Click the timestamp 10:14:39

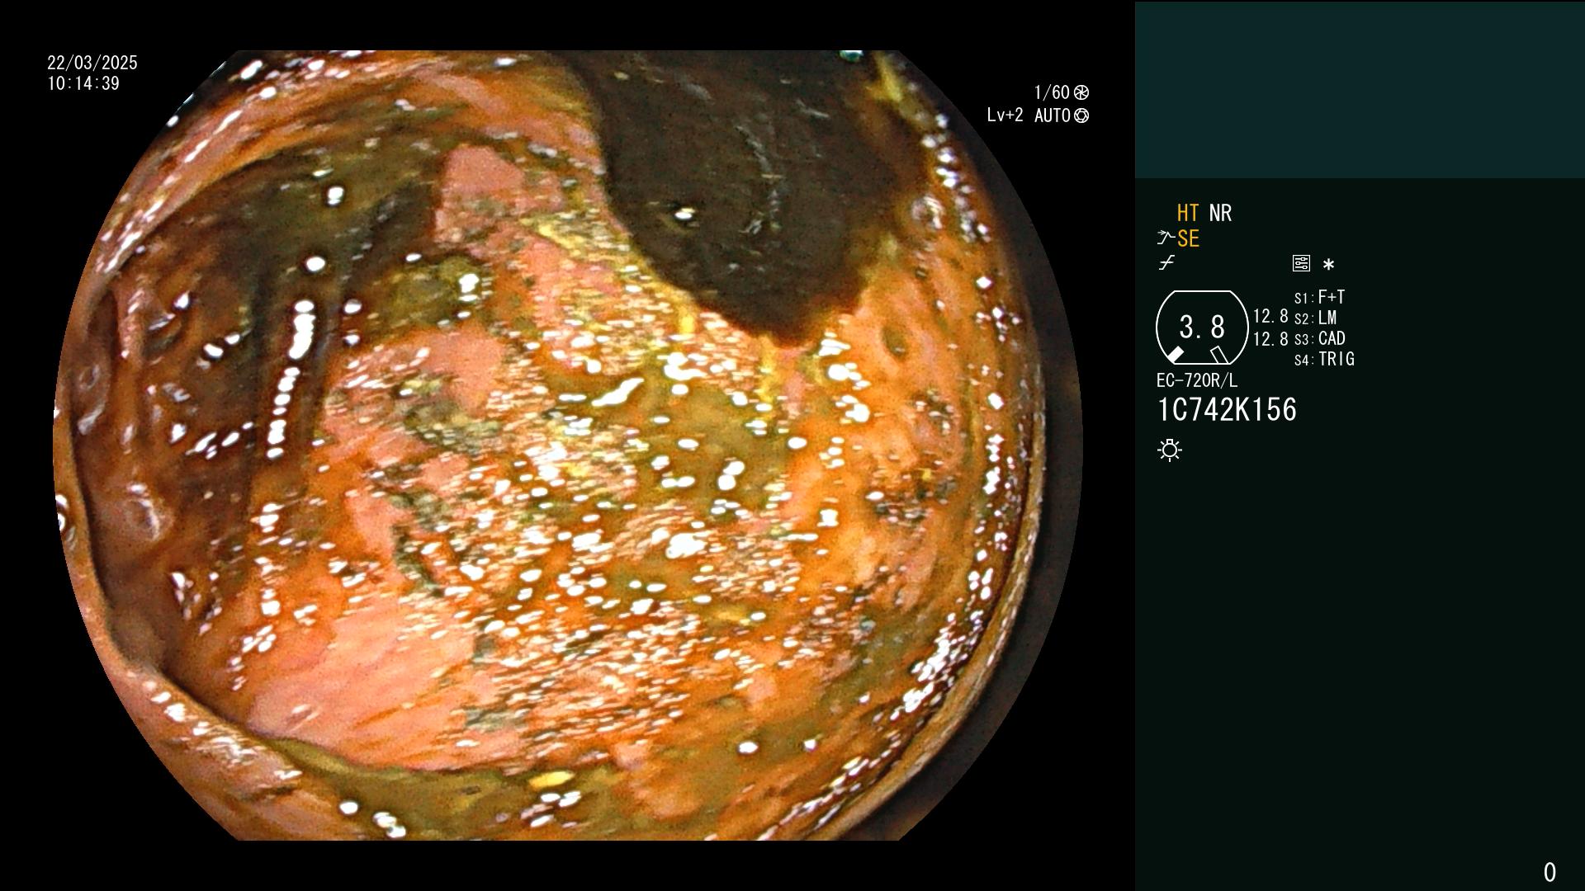tap(83, 83)
